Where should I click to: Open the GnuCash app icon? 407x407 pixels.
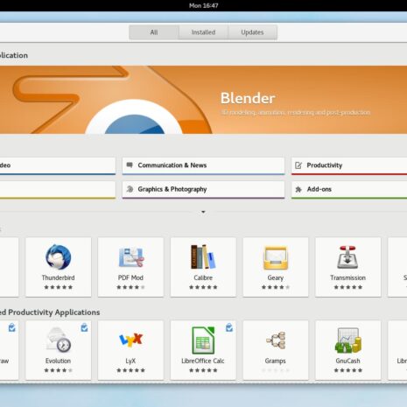click(x=348, y=340)
